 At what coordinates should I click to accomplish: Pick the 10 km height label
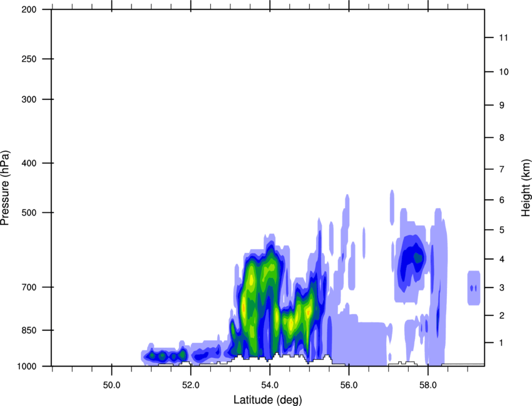click(504, 72)
